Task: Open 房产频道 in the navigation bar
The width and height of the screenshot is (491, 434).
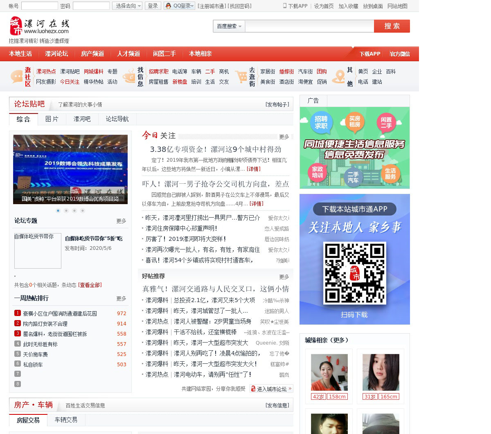Action: coord(92,54)
